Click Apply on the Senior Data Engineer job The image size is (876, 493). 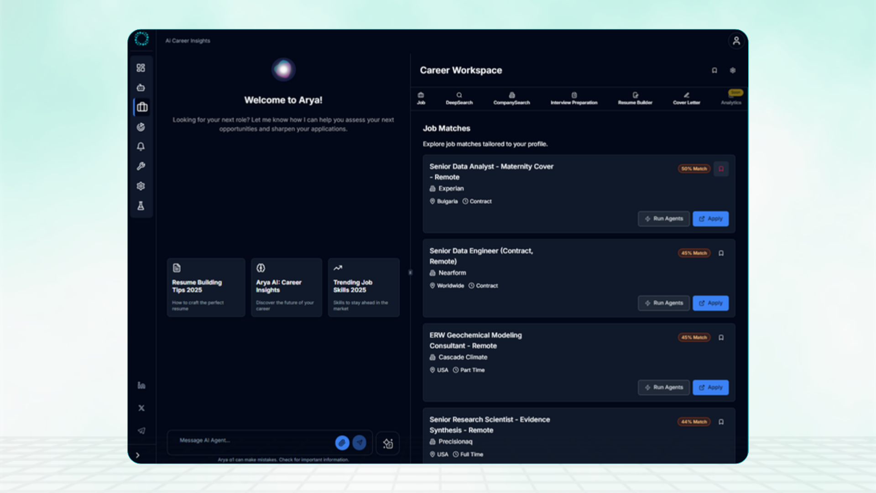[x=710, y=303]
